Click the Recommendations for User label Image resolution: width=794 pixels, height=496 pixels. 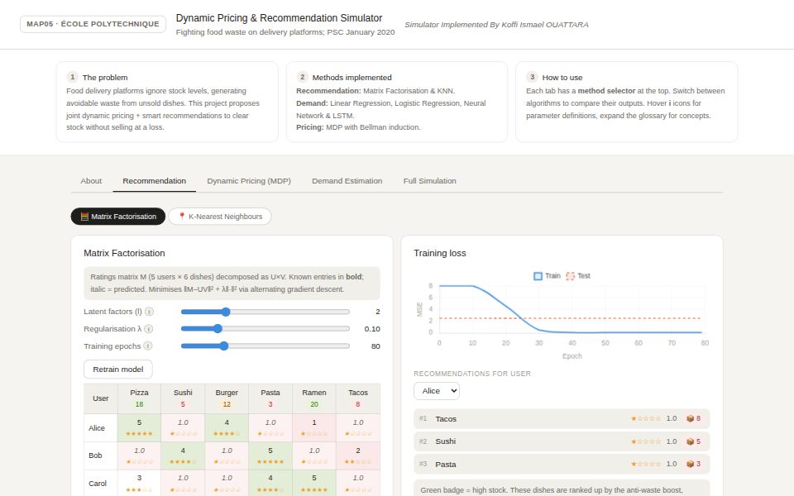[x=472, y=374]
